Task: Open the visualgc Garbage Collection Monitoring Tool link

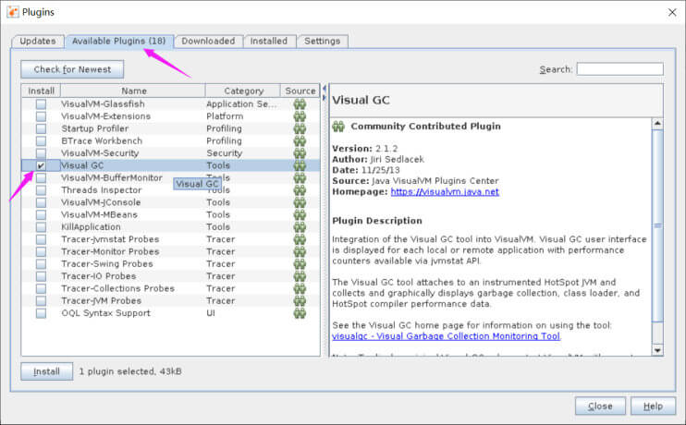Action: tap(446, 336)
